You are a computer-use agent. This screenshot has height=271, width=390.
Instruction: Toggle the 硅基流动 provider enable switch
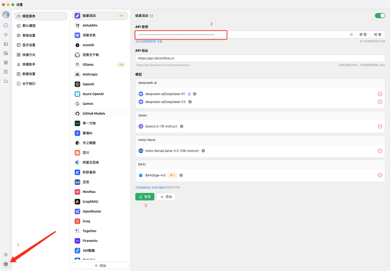point(380,16)
